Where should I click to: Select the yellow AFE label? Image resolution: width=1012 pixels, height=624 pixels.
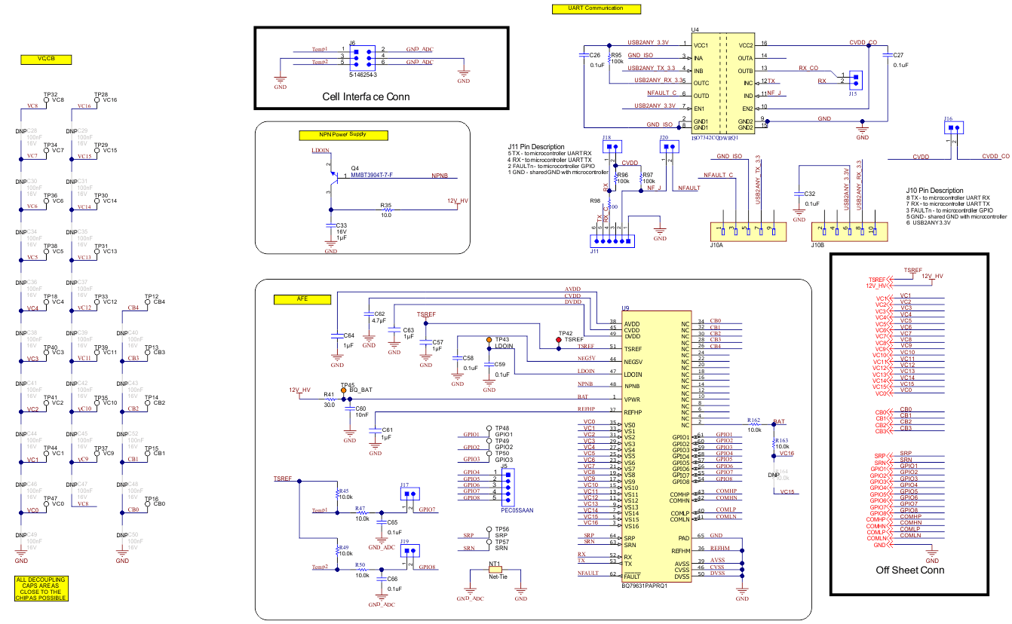(x=302, y=299)
